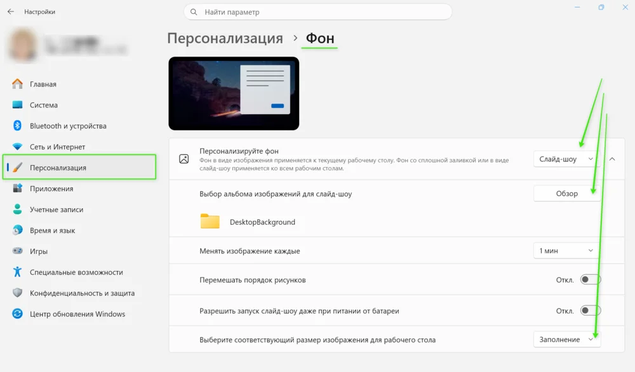This screenshot has height=372, width=635.
Task: Click the Учетные записи person icon
Action: [x=17, y=209]
